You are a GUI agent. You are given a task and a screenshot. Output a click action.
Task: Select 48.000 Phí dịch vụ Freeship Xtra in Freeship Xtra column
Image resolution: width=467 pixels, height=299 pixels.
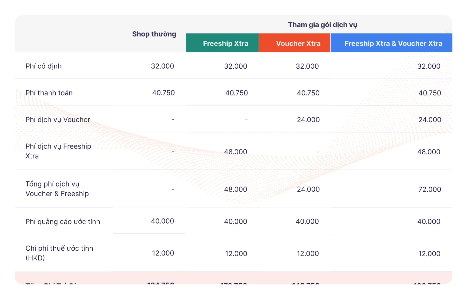pyautogui.click(x=235, y=152)
